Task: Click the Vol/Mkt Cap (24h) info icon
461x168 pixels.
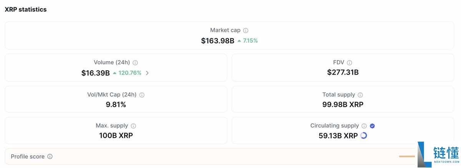Action: (x=142, y=95)
